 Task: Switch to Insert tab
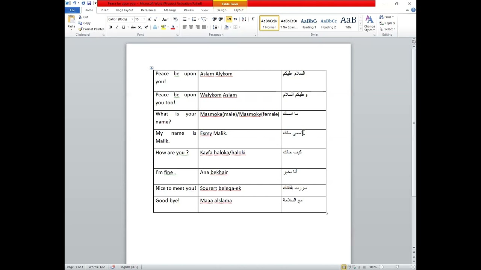(x=104, y=10)
